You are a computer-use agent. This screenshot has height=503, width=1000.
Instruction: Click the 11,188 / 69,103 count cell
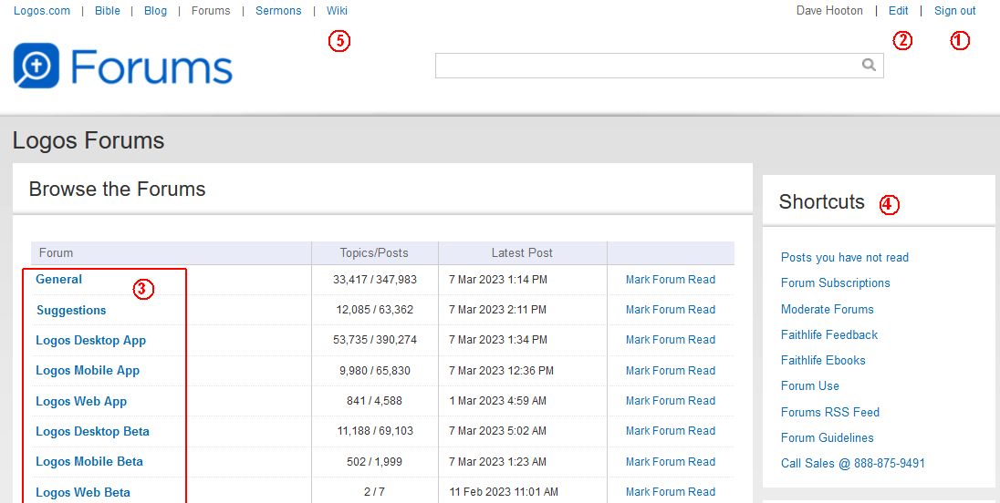point(375,431)
